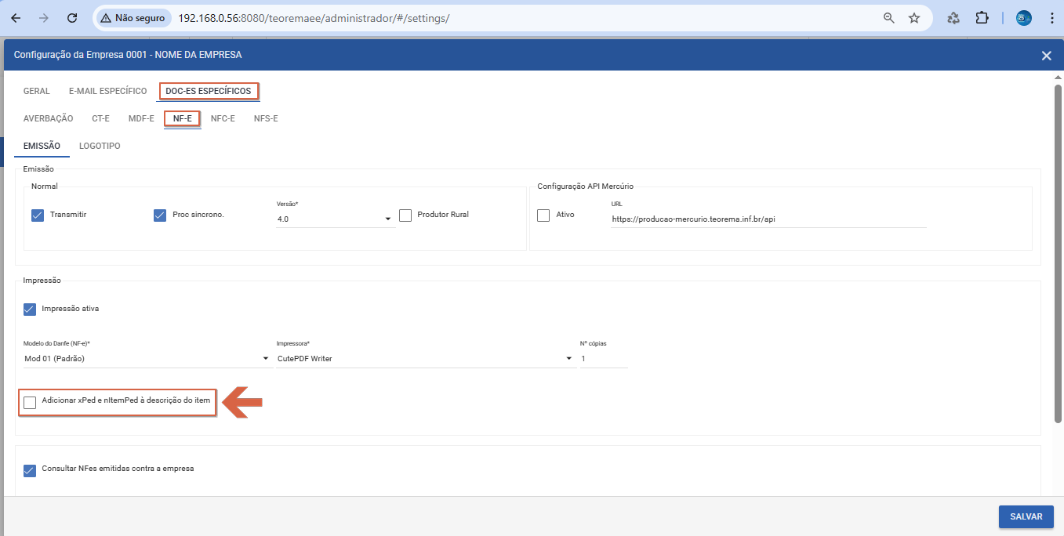The height and width of the screenshot is (536, 1064).
Task: Click the SALVAR button
Action: click(x=1026, y=517)
